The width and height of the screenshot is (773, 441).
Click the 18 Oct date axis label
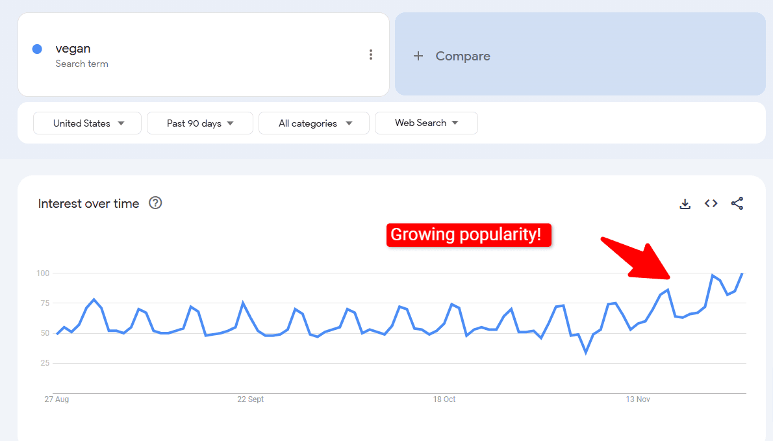(x=444, y=399)
